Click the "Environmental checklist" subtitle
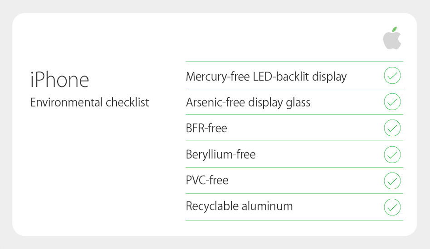This screenshot has height=249, width=430. (x=89, y=103)
